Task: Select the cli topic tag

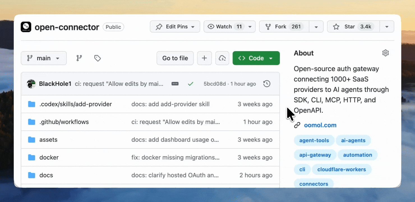Action: click(x=302, y=169)
